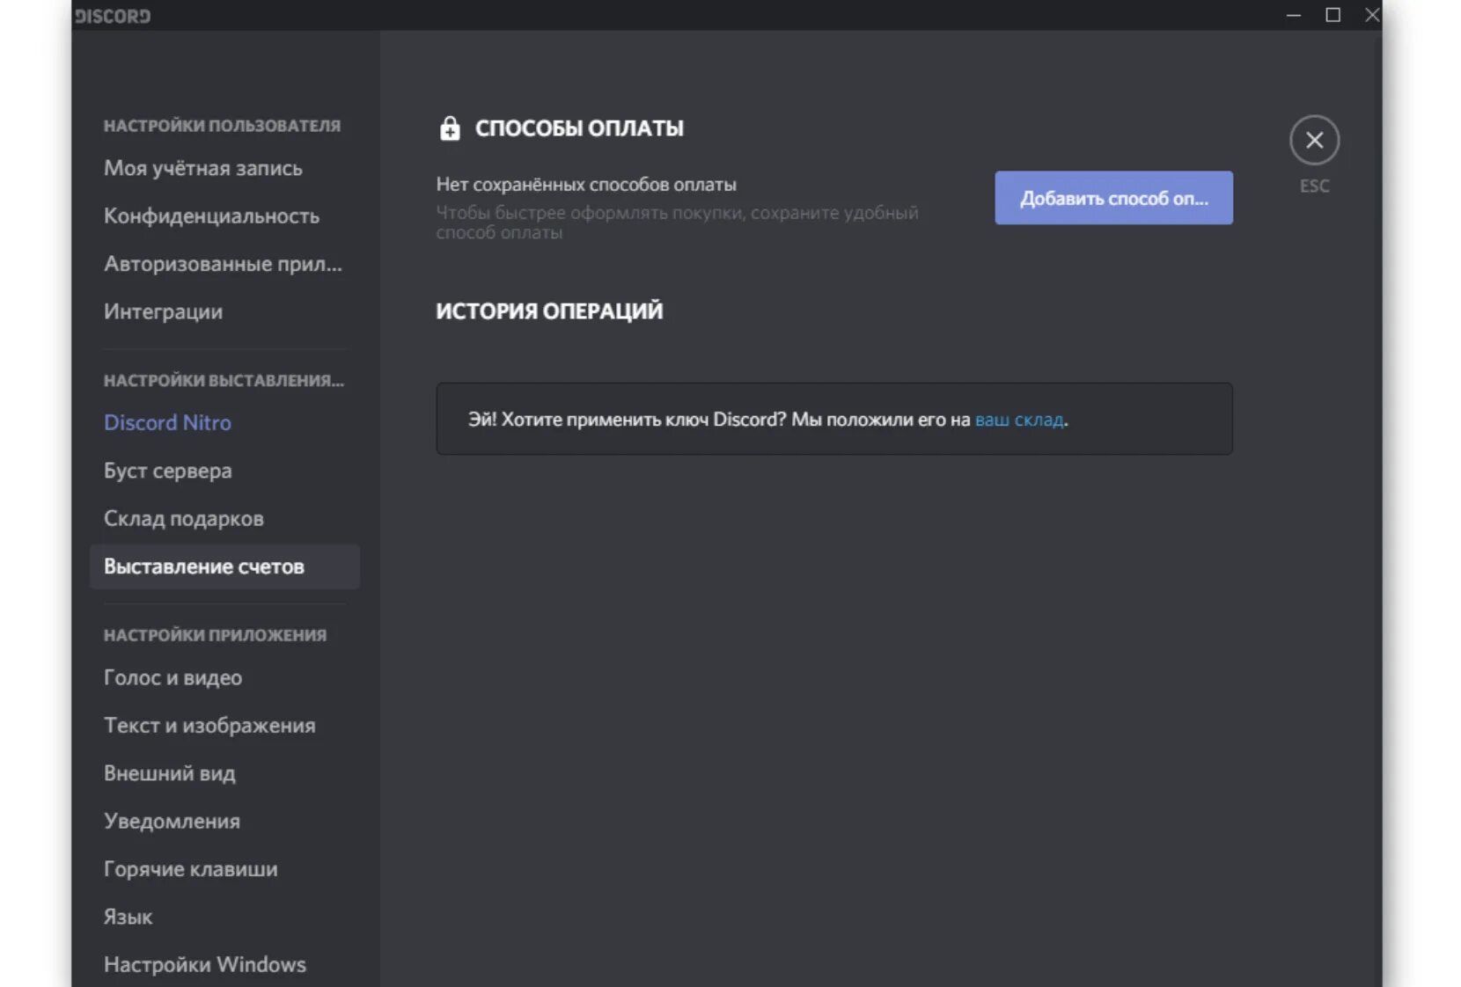This screenshot has width=1461, height=987.
Task: Open the Discord Nitro page
Action: (x=167, y=423)
